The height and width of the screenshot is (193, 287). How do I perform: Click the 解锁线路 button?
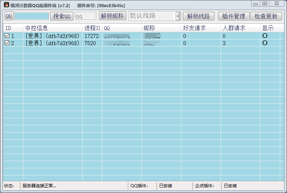coord(198,16)
